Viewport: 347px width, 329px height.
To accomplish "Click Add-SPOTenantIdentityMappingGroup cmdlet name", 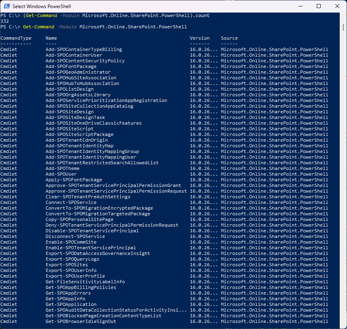I will tap(92, 151).
